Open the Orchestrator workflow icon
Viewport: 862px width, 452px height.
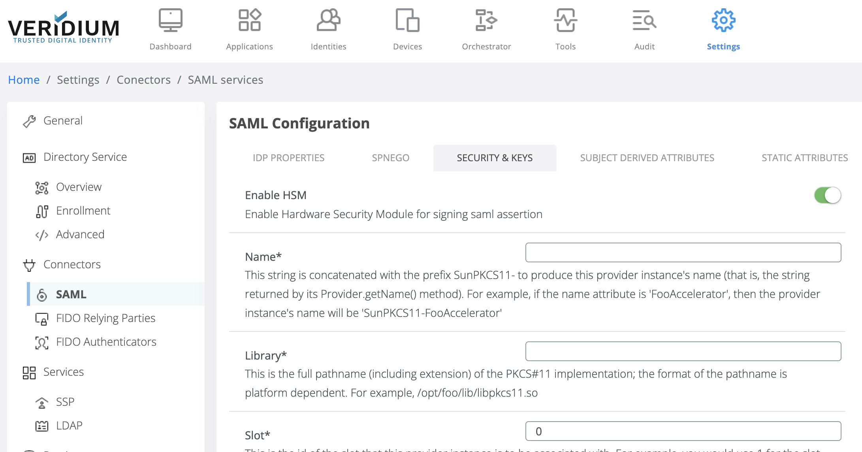point(486,21)
